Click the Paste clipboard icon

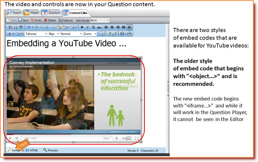pos(58,27)
